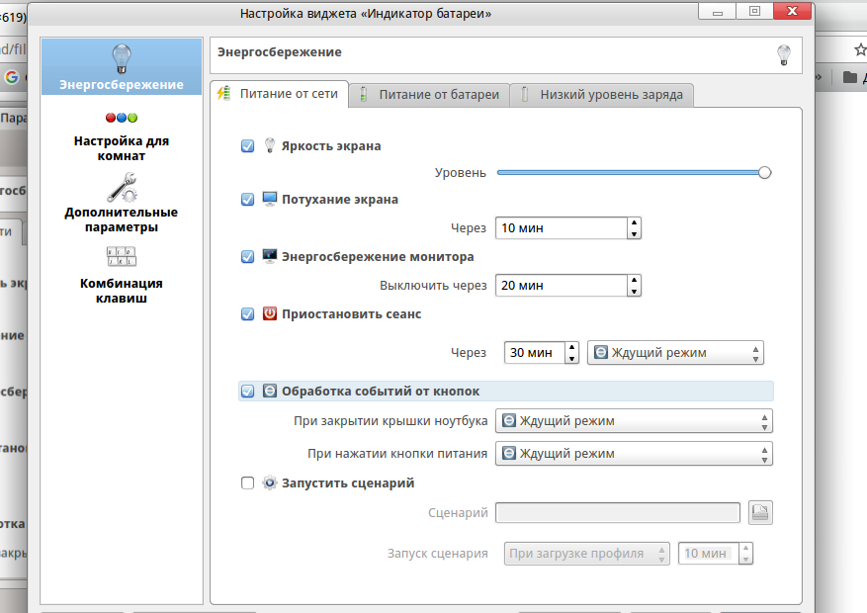Disable the Яркость экрана checkbox

coord(248,146)
